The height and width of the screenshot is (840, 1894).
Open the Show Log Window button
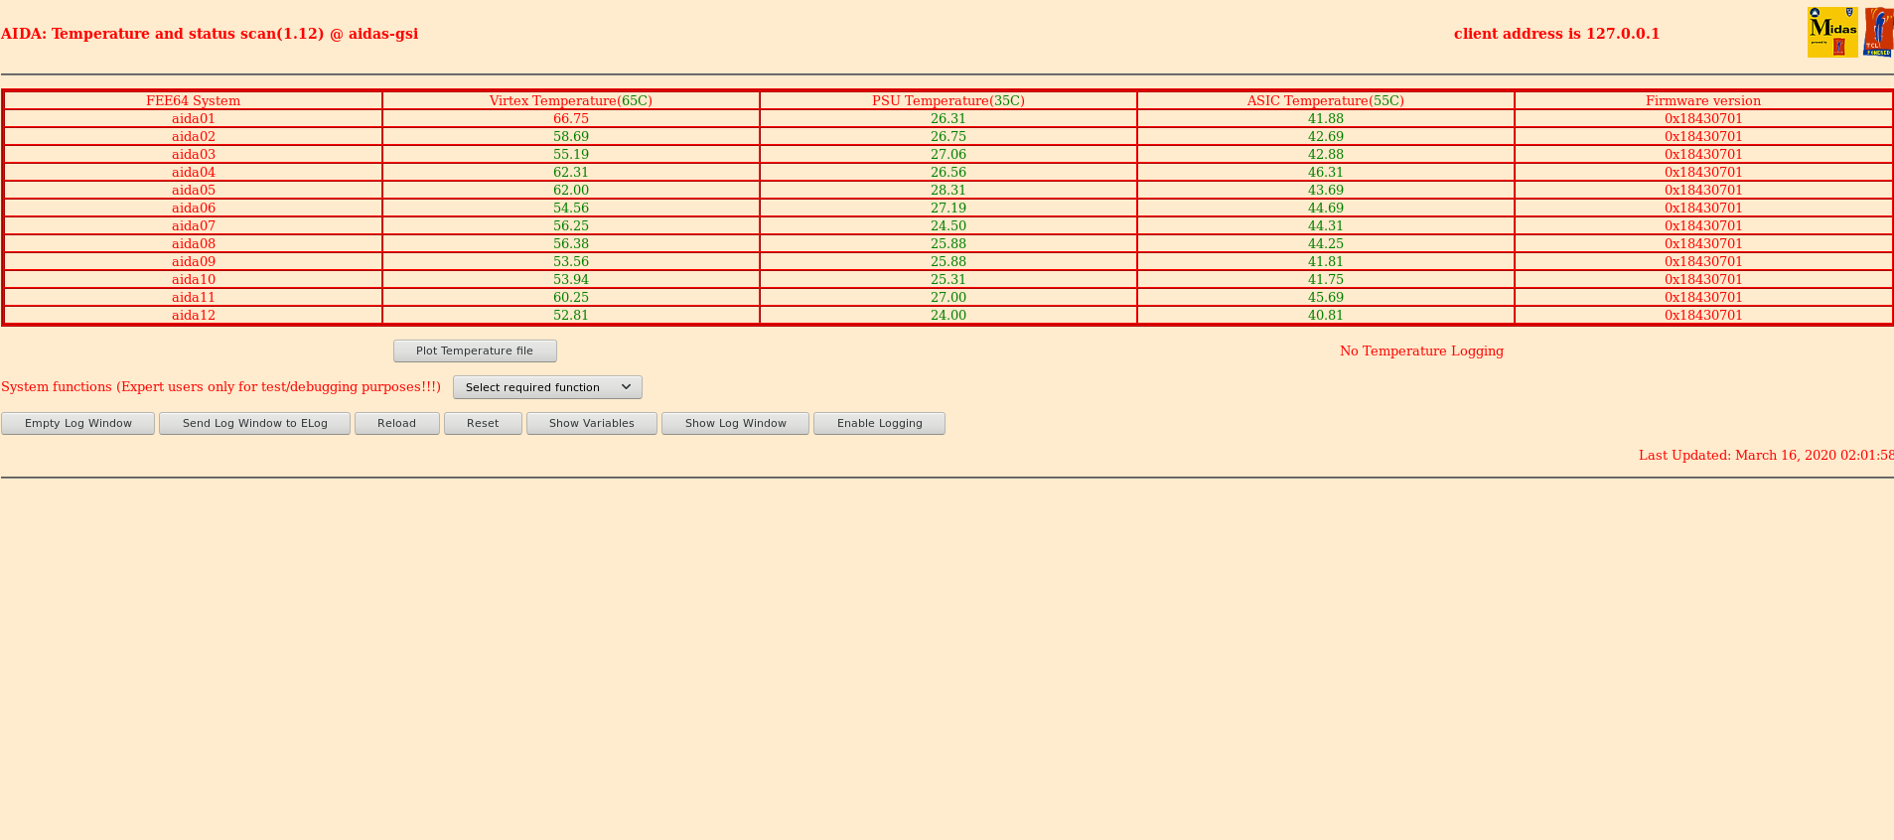click(735, 424)
